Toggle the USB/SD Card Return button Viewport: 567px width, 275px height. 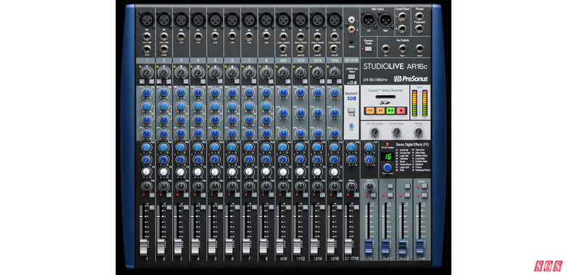351,77
